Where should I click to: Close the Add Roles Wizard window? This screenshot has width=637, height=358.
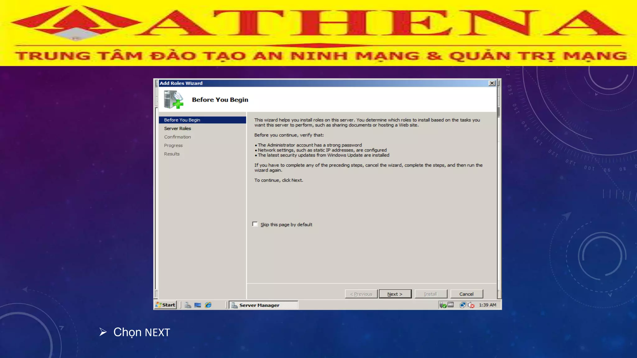pyautogui.click(x=492, y=83)
